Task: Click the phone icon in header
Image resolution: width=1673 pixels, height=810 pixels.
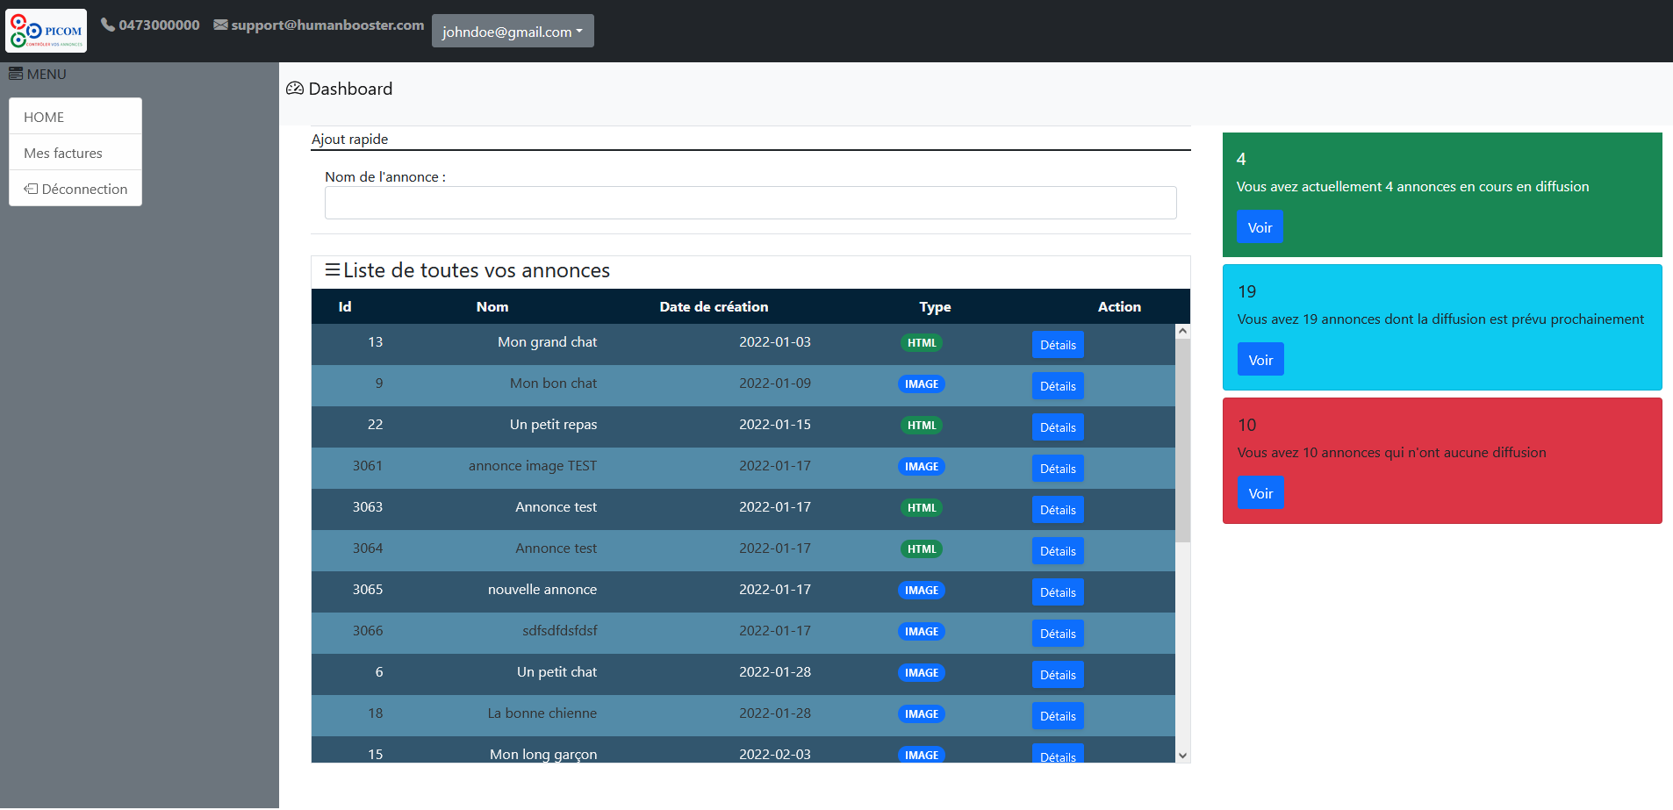Action: [108, 25]
